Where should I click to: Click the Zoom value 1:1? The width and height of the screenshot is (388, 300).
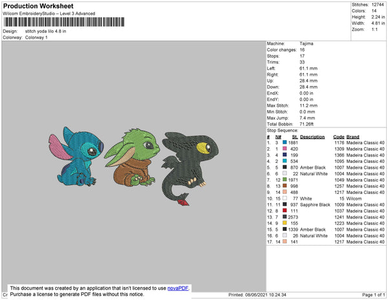coord(374,30)
